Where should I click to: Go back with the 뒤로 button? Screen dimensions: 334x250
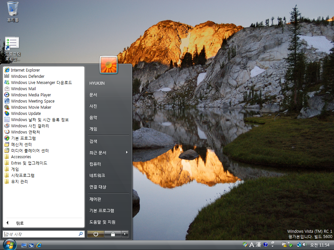44,223
